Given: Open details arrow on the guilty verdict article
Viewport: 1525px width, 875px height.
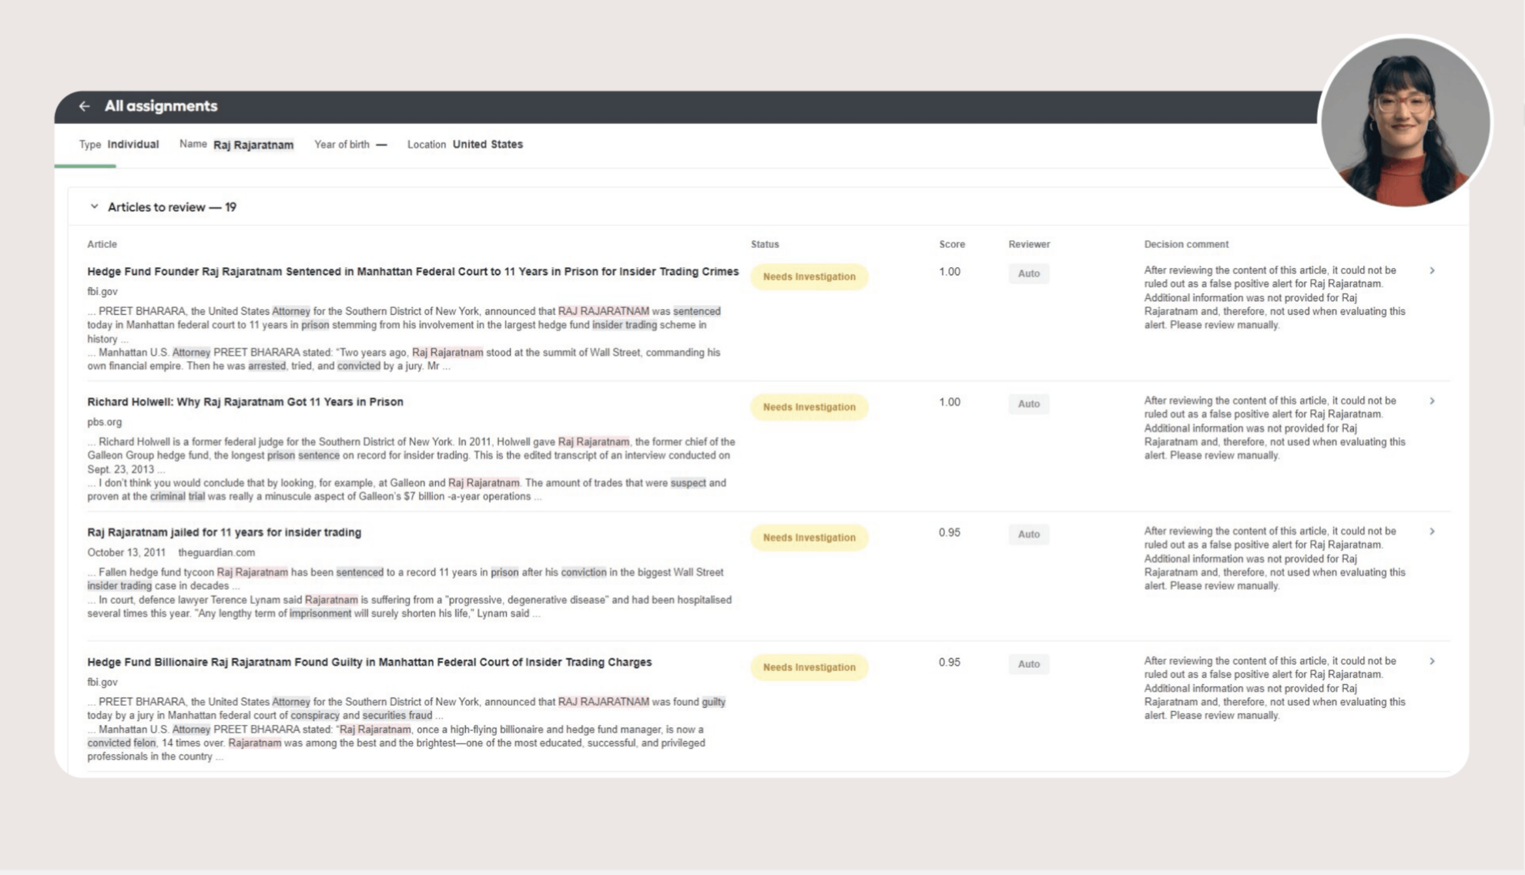Looking at the screenshot, I should (x=1433, y=660).
